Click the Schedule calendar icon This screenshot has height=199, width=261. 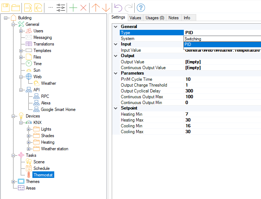point(29,168)
